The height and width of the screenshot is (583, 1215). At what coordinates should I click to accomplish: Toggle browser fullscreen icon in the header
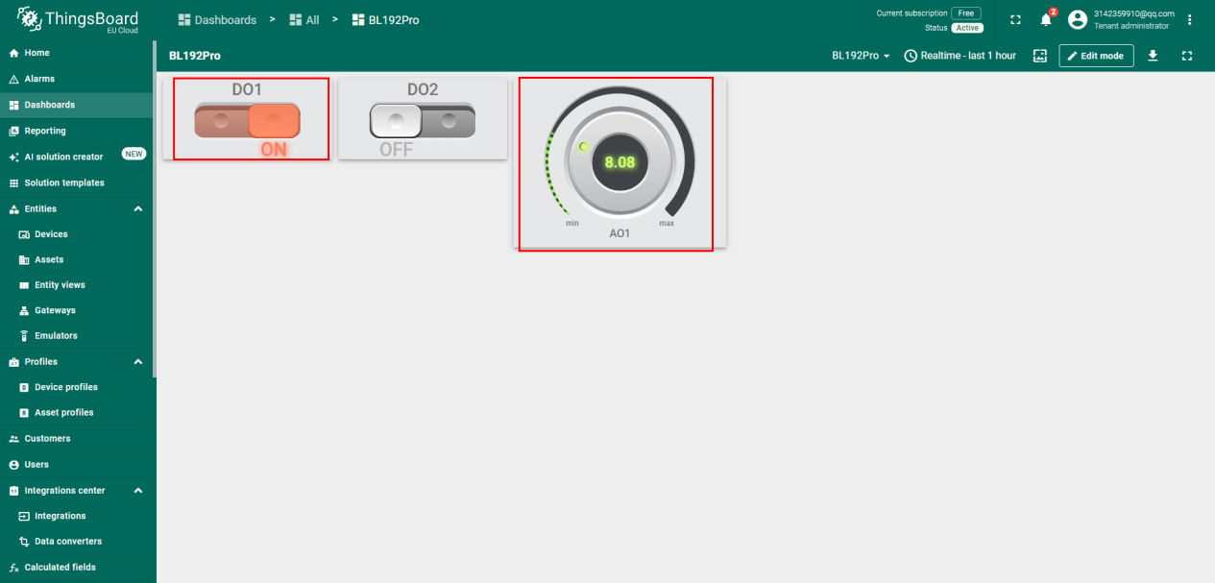click(x=1015, y=20)
